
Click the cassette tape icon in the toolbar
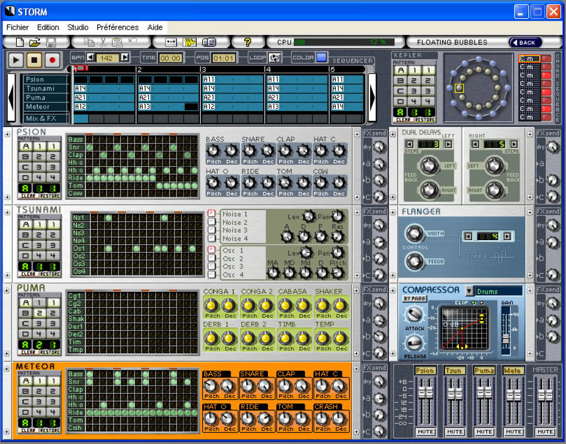[171, 43]
